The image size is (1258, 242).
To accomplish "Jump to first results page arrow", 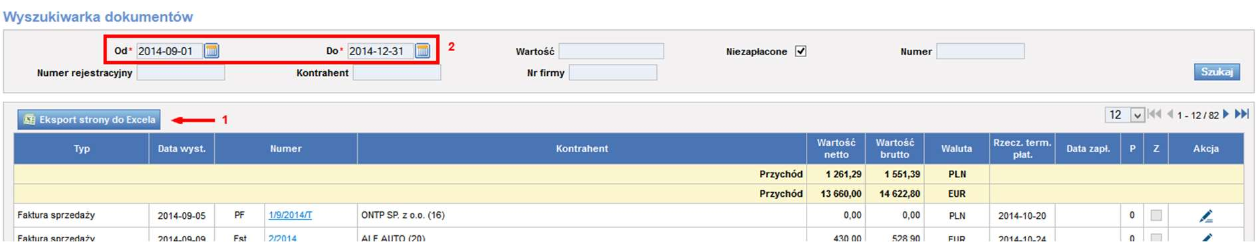I will pos(1155,114).
